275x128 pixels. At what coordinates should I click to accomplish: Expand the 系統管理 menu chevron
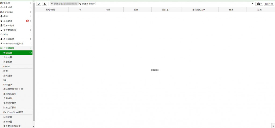pos(31,21)
